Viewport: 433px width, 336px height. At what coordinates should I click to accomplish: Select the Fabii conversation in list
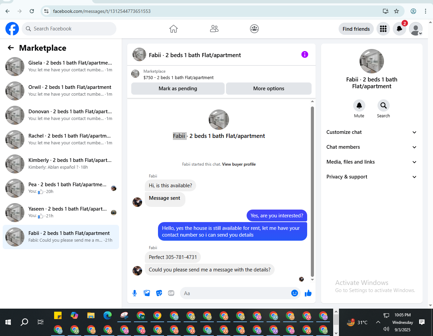[61, 237]
